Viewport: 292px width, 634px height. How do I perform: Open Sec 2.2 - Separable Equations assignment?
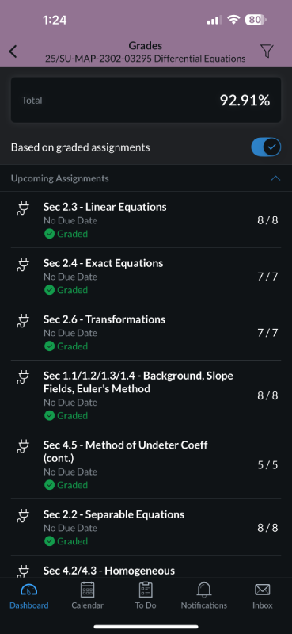tap(146, 527)
